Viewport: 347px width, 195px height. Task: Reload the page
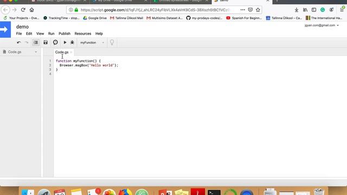pos(23,10)
